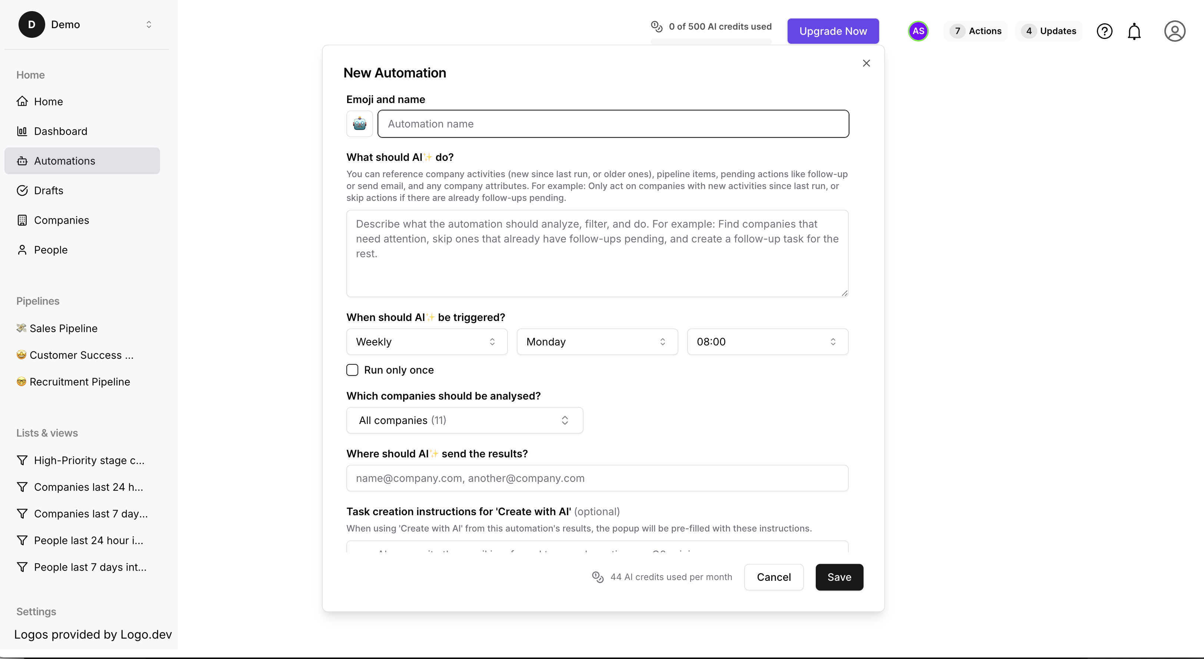Open the robot emoji picker
The image size is (1204, 659).
click(359, 124)
